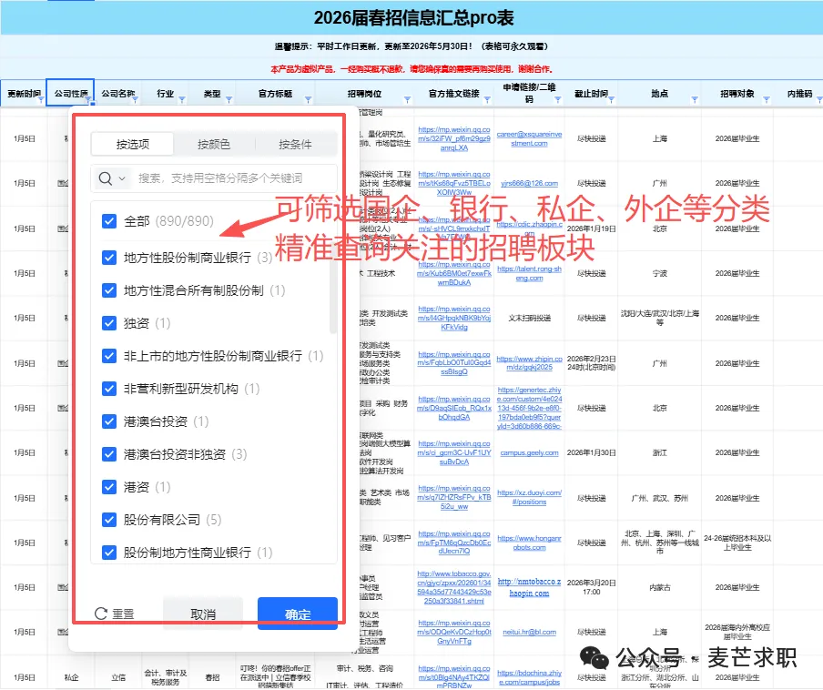Viewport: 823px width, 690px height.
Task: Open the campus.geely.com application link
Action: tap(529, 452)
